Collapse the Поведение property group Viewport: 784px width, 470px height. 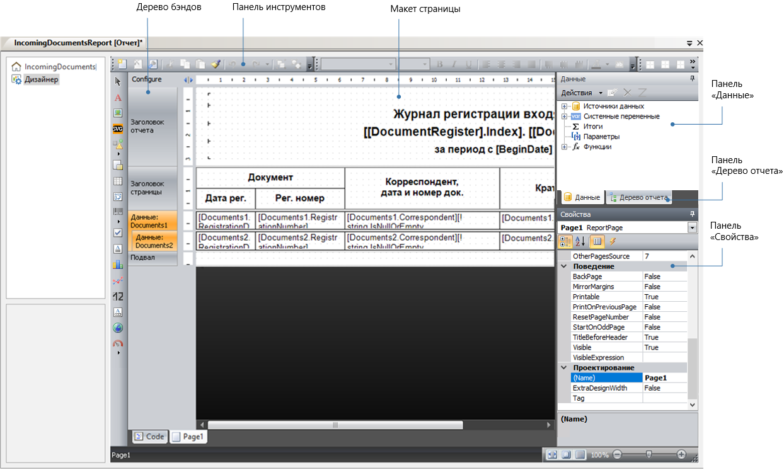click(565, 267)
